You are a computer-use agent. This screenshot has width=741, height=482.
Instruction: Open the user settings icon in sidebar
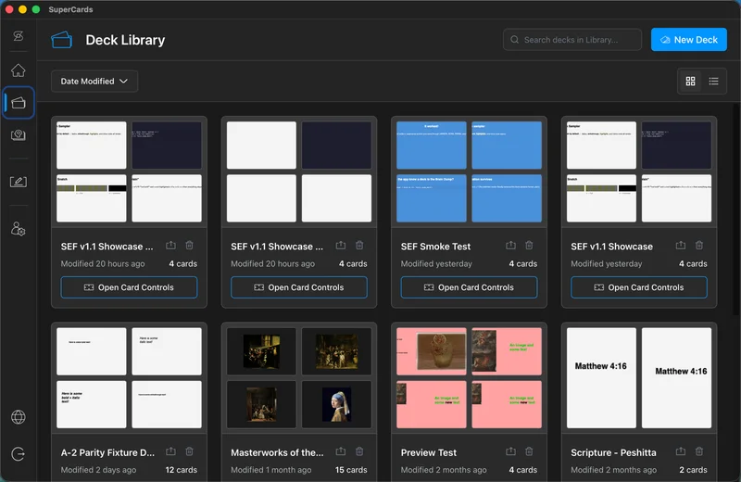(18, 229)
